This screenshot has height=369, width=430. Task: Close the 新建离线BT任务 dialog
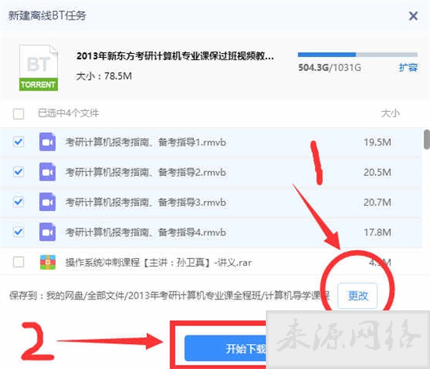(413, 16)
